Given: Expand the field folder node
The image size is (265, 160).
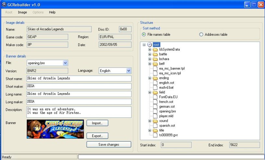Looking at the screenshot, I should click(150, 92).
